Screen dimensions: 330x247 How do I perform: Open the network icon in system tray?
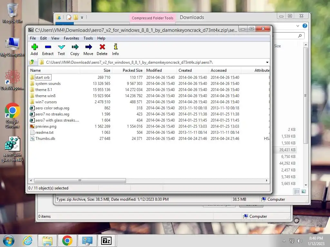pyautogui.click(x=292, y=241)
